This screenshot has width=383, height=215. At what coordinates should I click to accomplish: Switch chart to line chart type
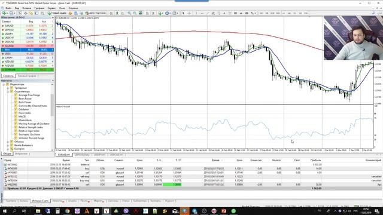click(x=123, y=13)
